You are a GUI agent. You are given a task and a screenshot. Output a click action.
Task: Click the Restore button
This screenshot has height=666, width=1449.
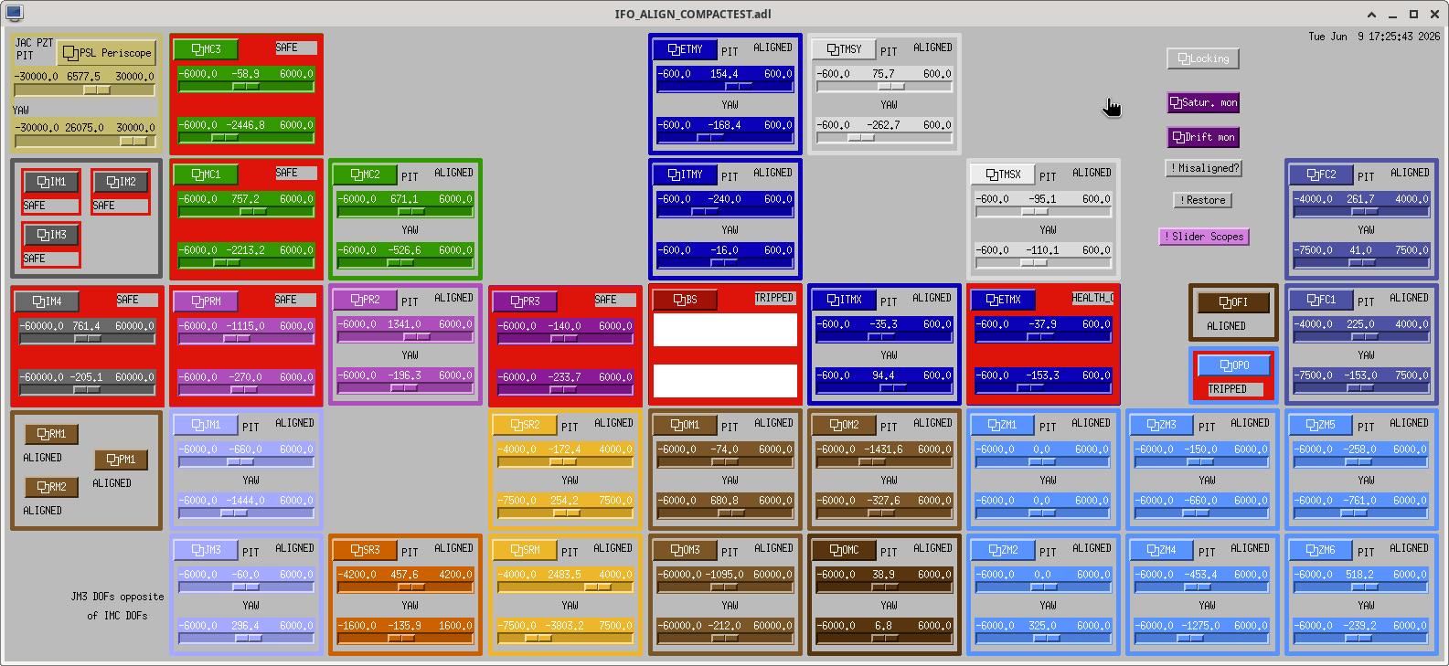point(1203,200)
